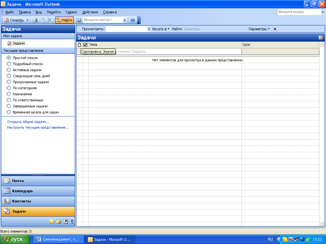Open the Перейти menu
The image size is (326, 244).
pos(53,12)
